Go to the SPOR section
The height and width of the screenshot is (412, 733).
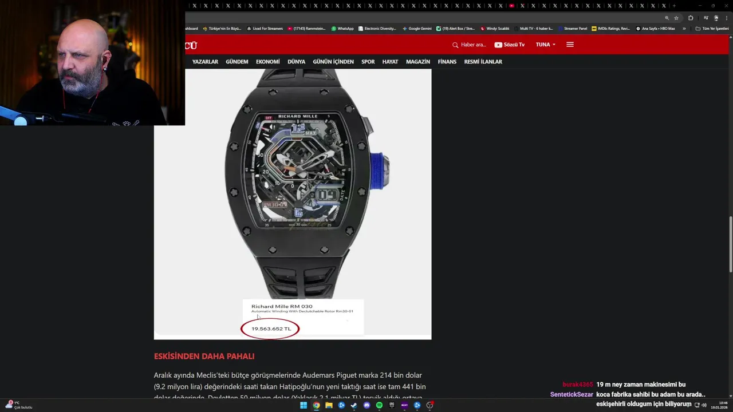click(368, 62)
